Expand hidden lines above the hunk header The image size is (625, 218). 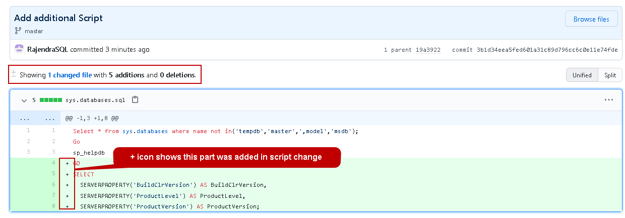tap(24, 120)
